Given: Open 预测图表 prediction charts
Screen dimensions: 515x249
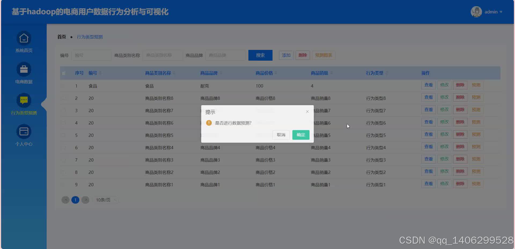Looking at the screenshot, I should (x=323, y=55).
